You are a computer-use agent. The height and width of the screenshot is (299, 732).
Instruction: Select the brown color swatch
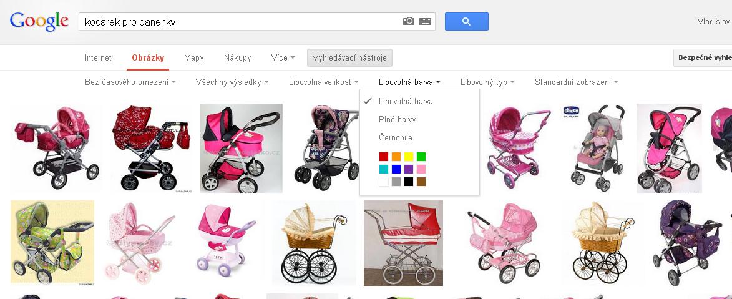coord(421,182)
